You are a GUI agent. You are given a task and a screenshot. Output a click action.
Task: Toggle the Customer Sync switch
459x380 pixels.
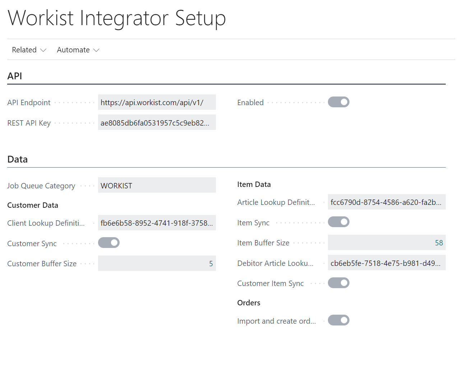click(x=108, y=243)
